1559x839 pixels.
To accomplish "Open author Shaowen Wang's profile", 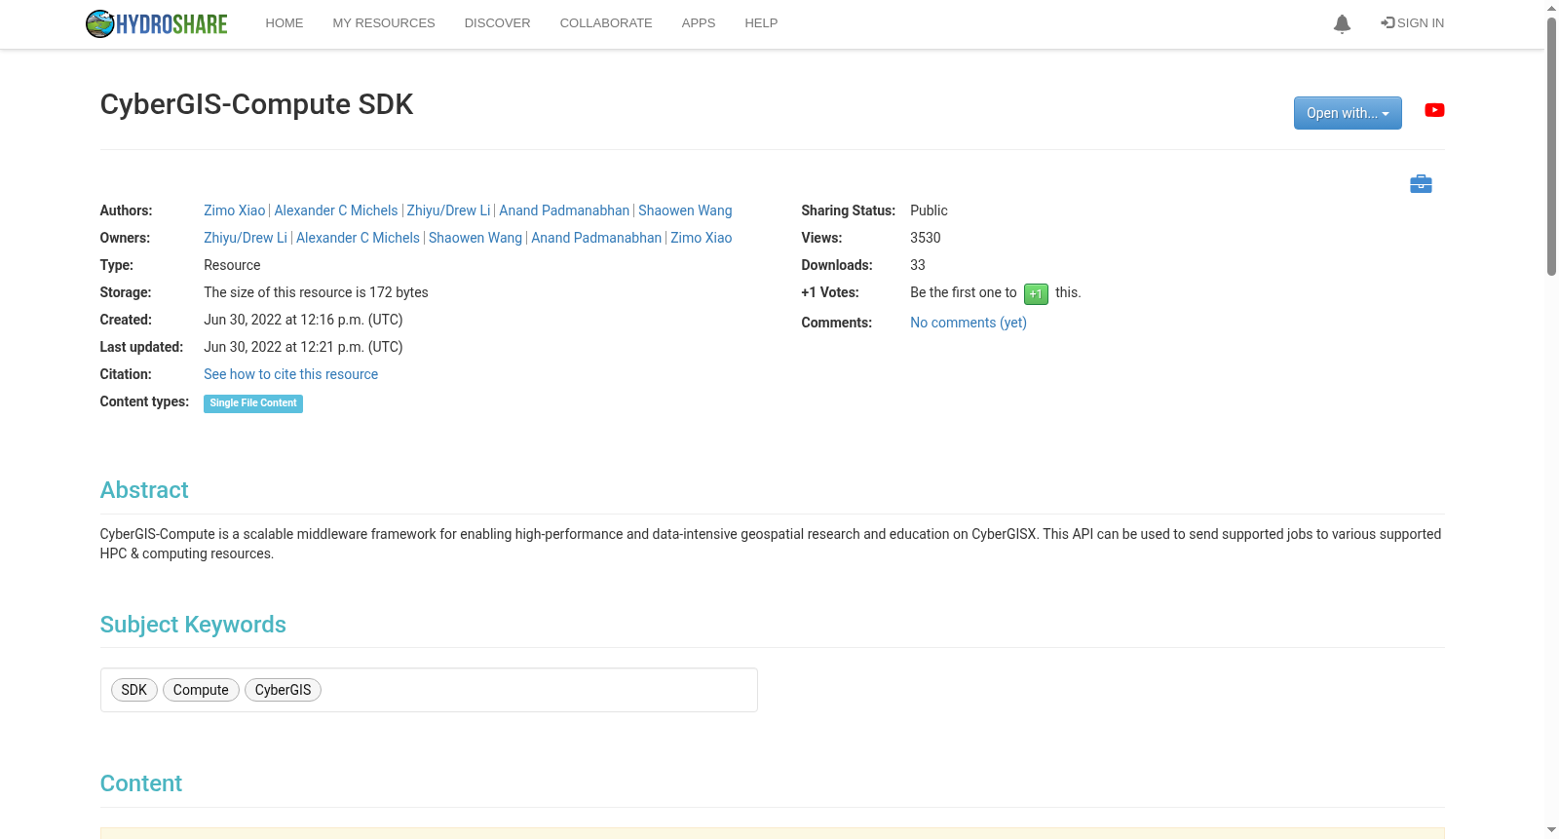I will pos(685,210).
